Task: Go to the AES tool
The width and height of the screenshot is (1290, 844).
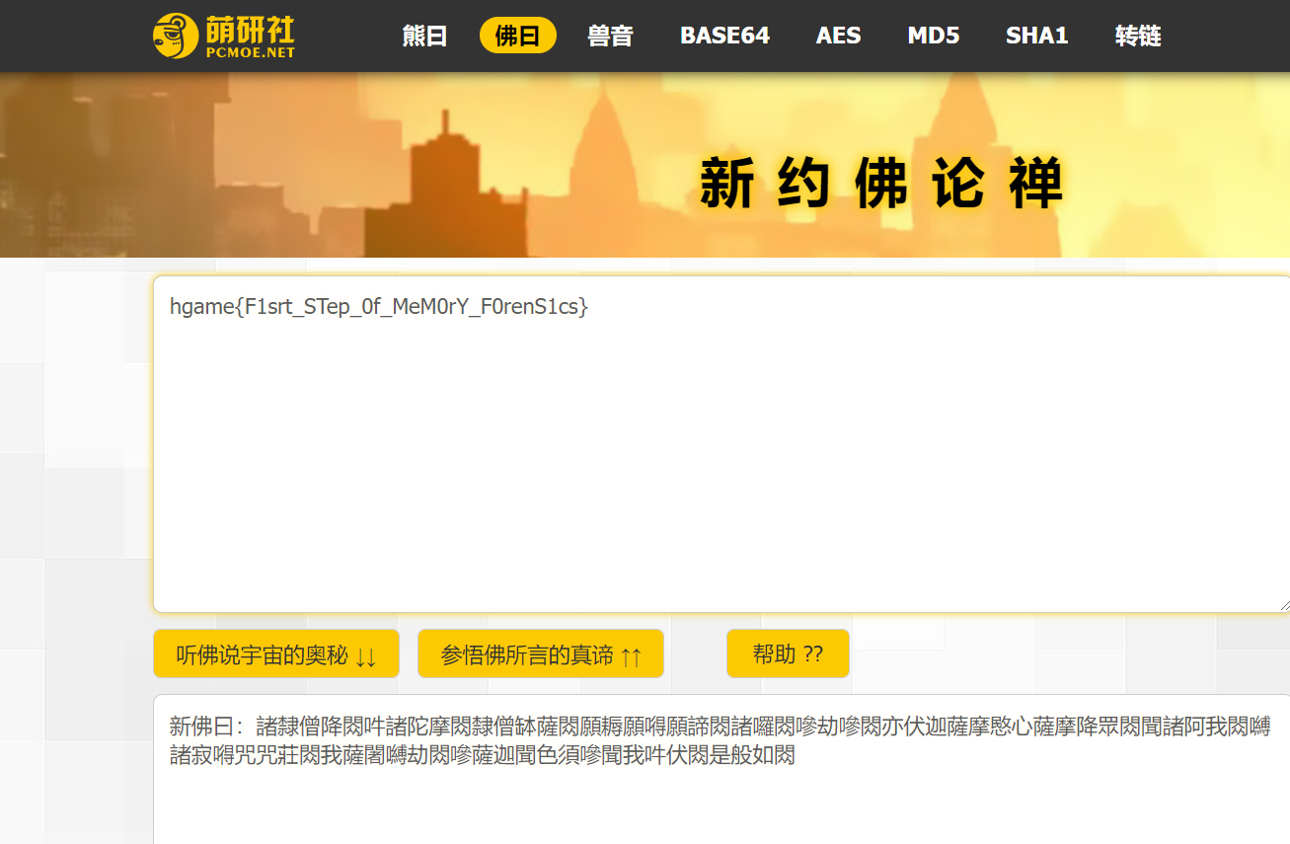Action: click(838, 37)
